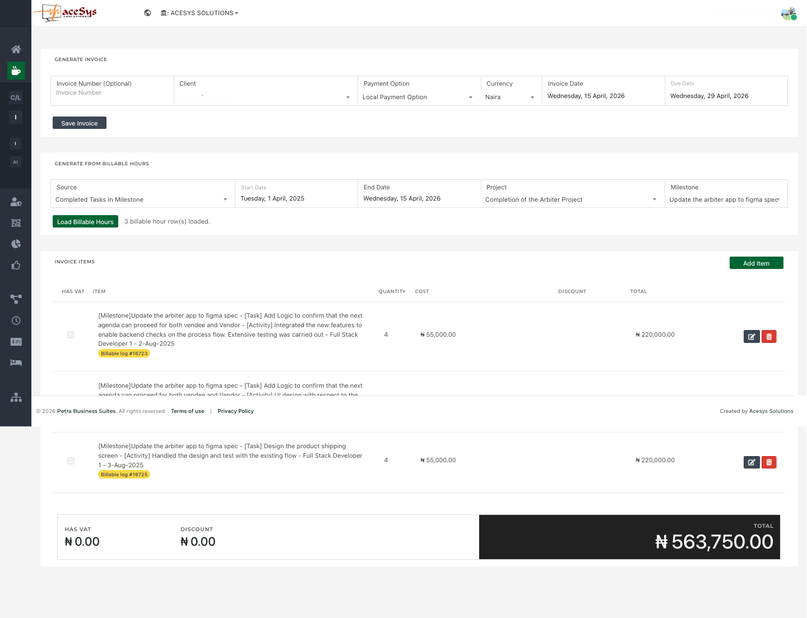View the Privacy Policy

[235, 411]
